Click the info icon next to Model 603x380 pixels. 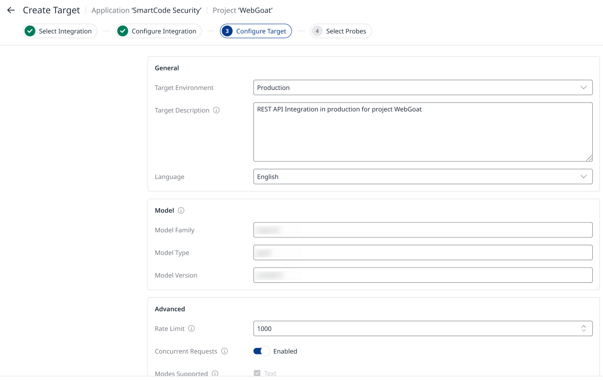pyautogui.click(x=181, y=210)
